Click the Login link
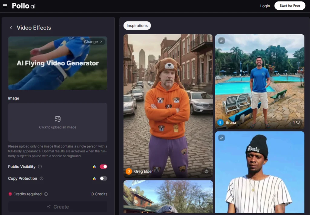310x215 pixels. (x=265, y=6)
